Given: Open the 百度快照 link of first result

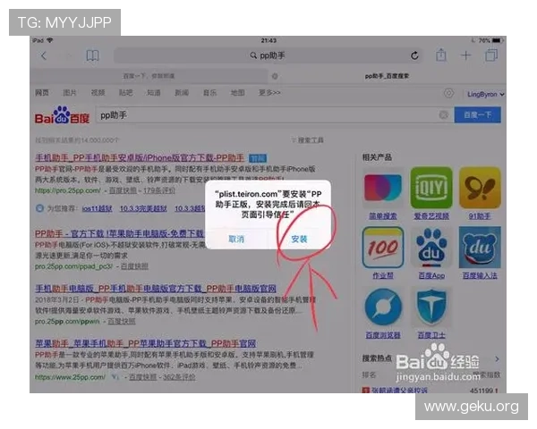Looking at the screenshot, I should pos(123,190).
